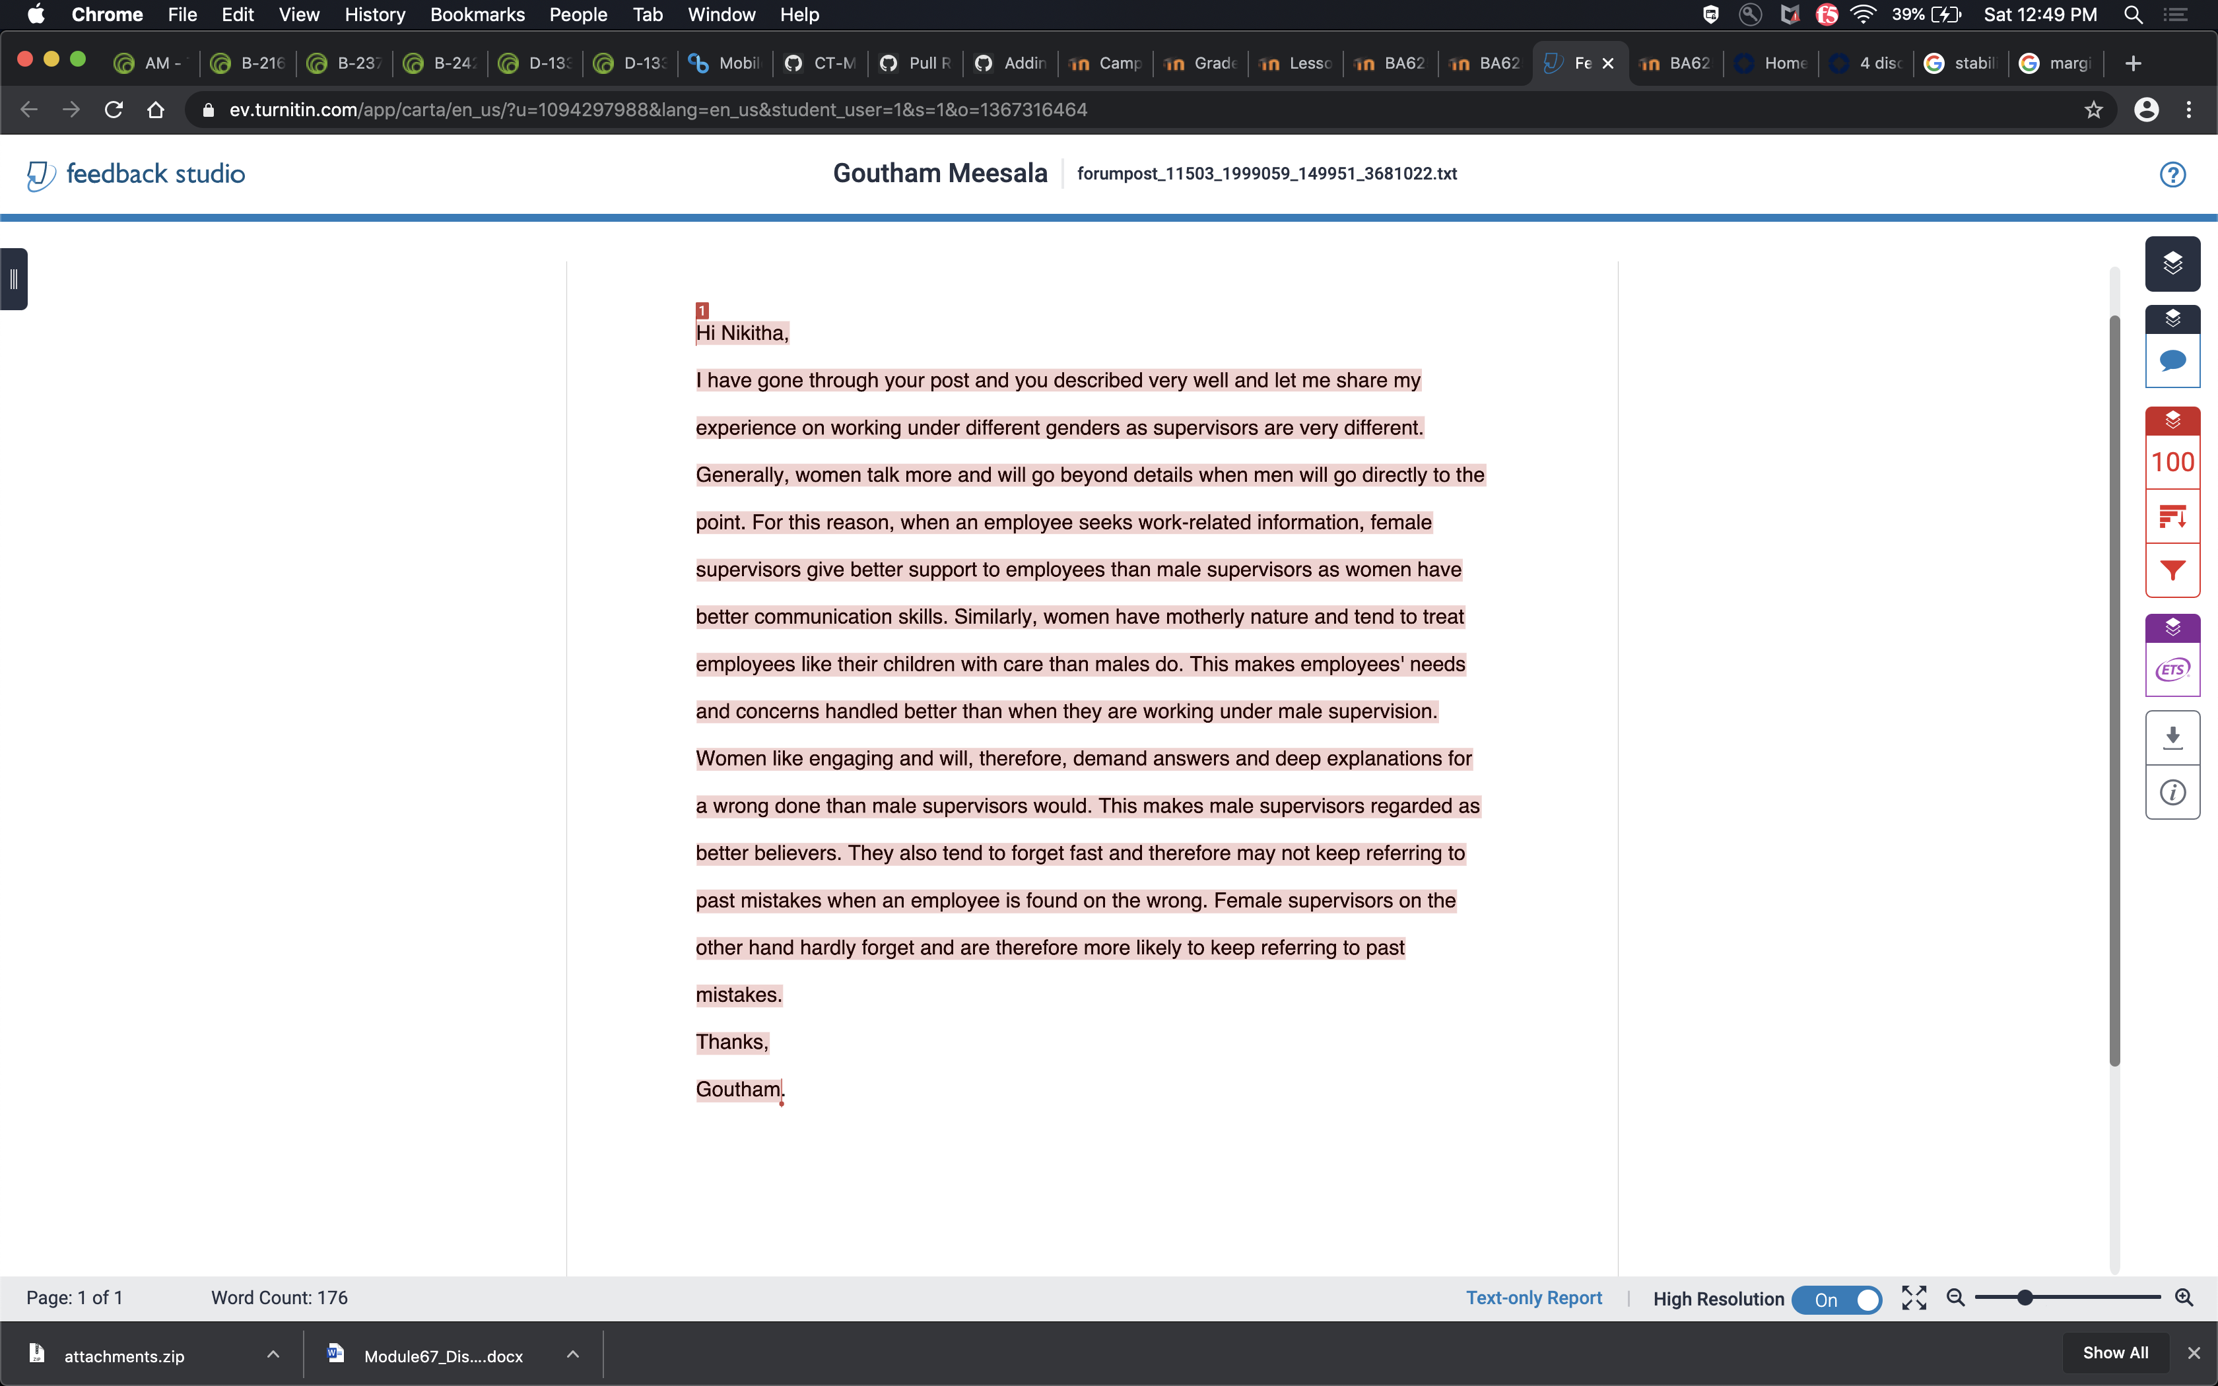Image resolution: width=2218 pixels, height=1386 pixels.
Task: Switch to the Pull R GitHub tab
Action: [916, 63]
